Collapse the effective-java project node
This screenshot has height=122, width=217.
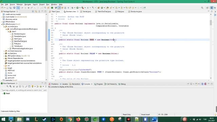click(x=2, y=24)
